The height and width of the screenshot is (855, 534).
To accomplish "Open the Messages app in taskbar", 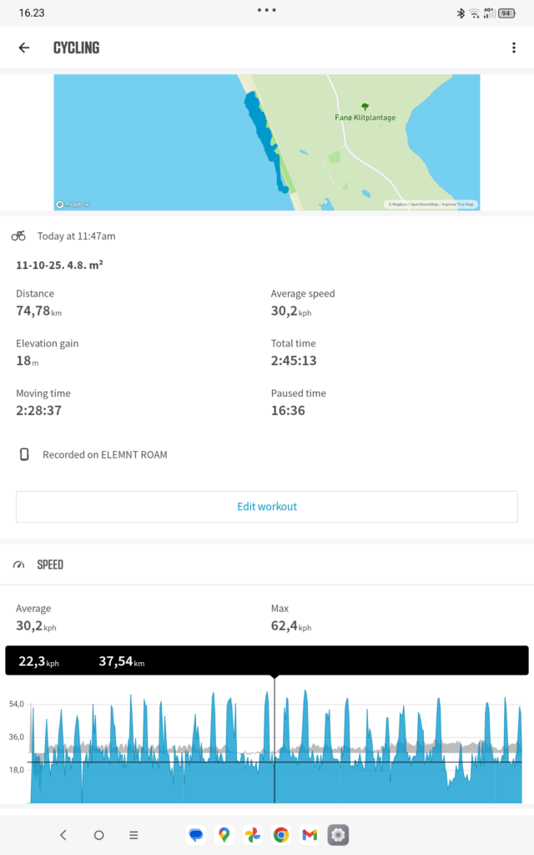I will [x=195, y=834].
